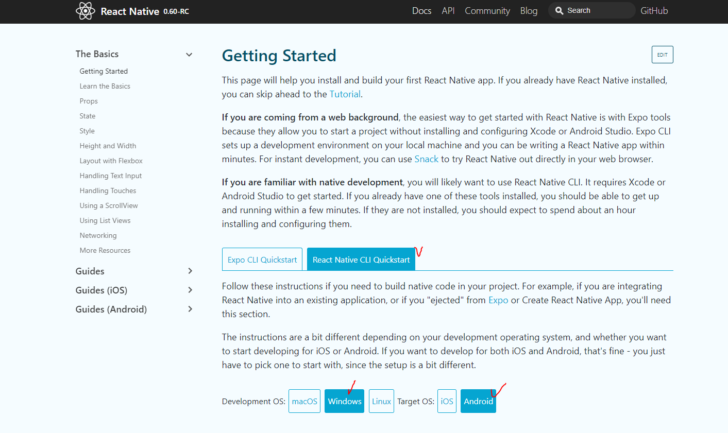Open Layout with Flexbox page
Screen dimensions: 728x433
pyautogui.click(x=111, y=161)
